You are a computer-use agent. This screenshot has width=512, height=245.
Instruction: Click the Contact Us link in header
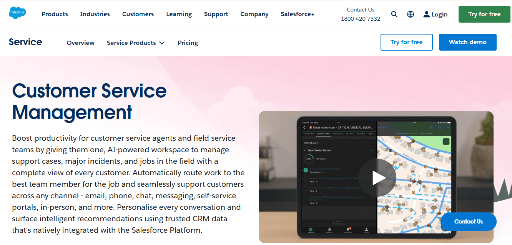pyautogui.click(x=361, y=10)
